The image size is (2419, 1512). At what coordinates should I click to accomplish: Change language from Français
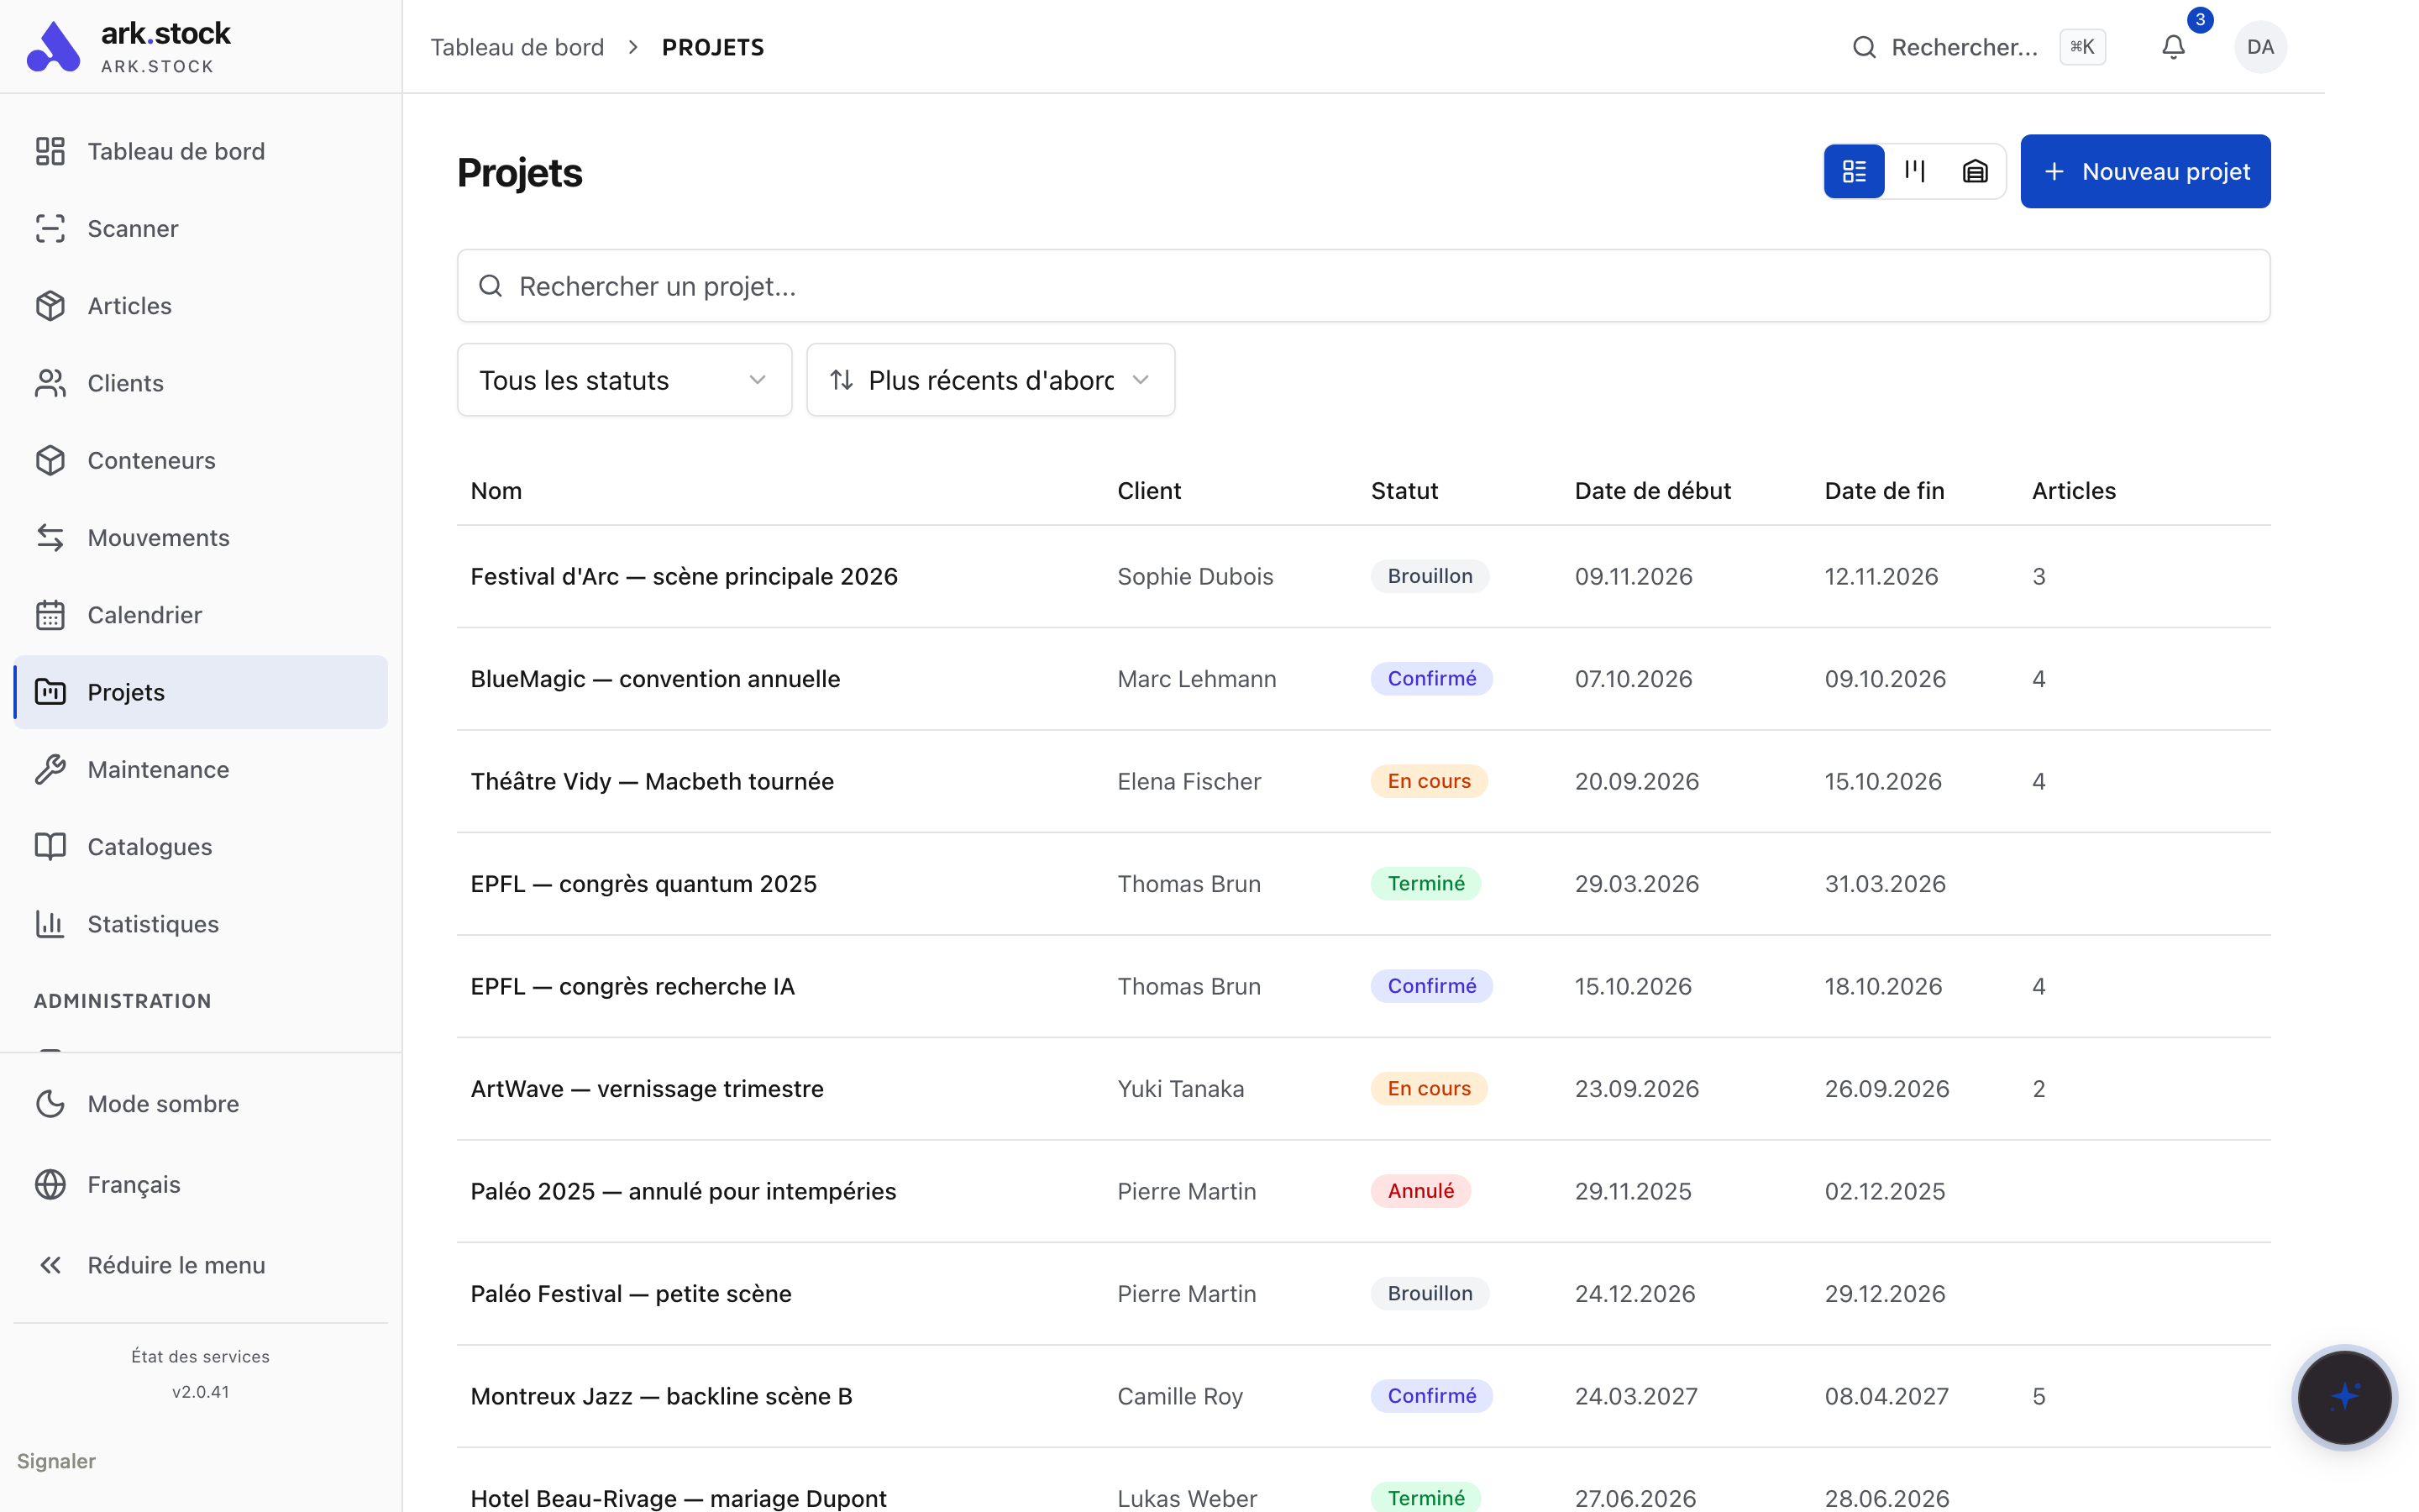tap(200, 1184)
